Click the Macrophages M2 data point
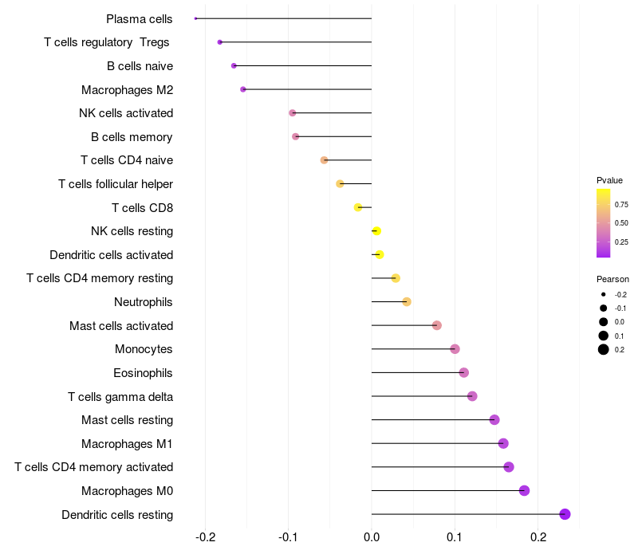The height and width of the screenshot is (558, 638). tap(243, 89)
